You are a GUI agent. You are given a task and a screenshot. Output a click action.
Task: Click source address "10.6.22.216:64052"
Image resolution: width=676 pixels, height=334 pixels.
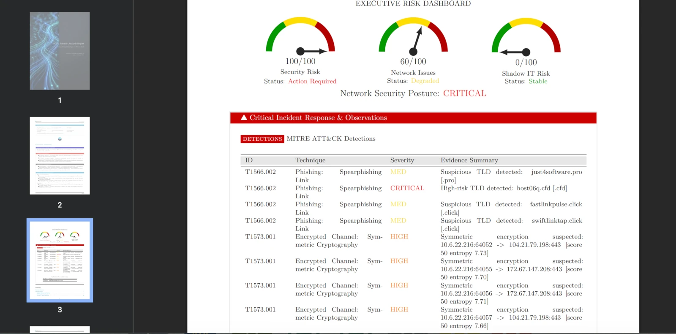(x=466, y=245)
